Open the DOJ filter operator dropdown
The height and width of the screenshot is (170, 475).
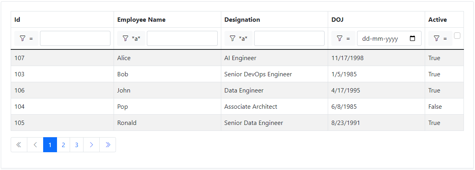(343, 38)
